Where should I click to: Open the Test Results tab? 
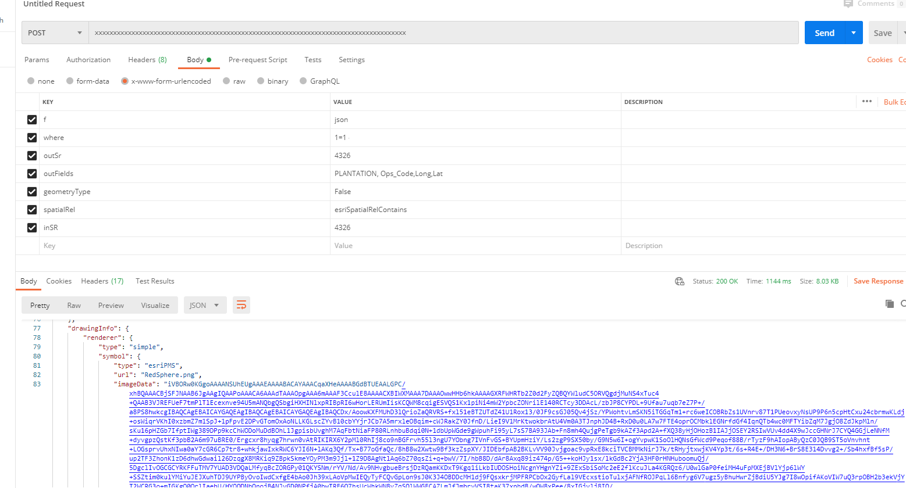click(154, 281)
